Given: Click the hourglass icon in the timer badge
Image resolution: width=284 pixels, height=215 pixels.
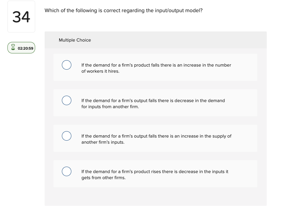Looking at the screenshot, I should coord(13,48).
